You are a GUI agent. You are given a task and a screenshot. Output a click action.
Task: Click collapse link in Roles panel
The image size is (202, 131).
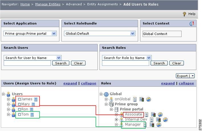coord(186,83)
